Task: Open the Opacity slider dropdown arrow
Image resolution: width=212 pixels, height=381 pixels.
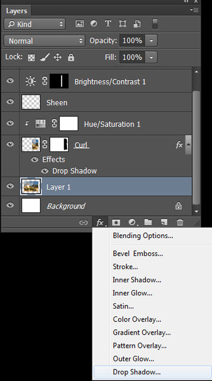Action: pos(151,41)
